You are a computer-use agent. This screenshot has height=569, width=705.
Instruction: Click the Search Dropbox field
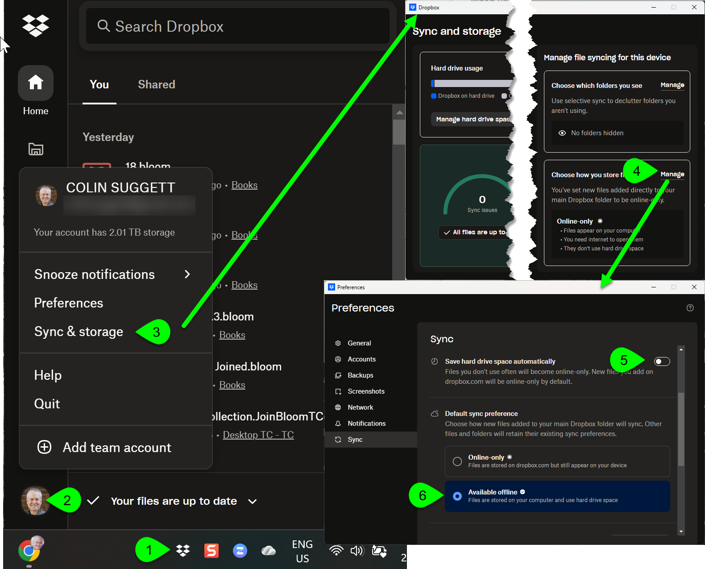[x=237, y=26]
